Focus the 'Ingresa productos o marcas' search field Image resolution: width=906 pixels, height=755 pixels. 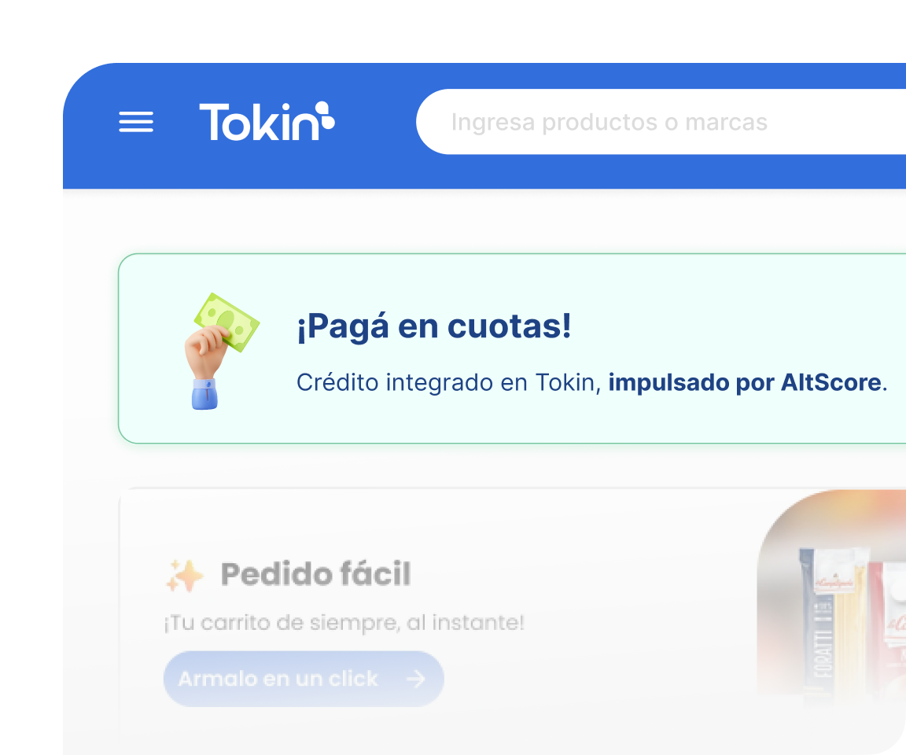coord(661,122)
